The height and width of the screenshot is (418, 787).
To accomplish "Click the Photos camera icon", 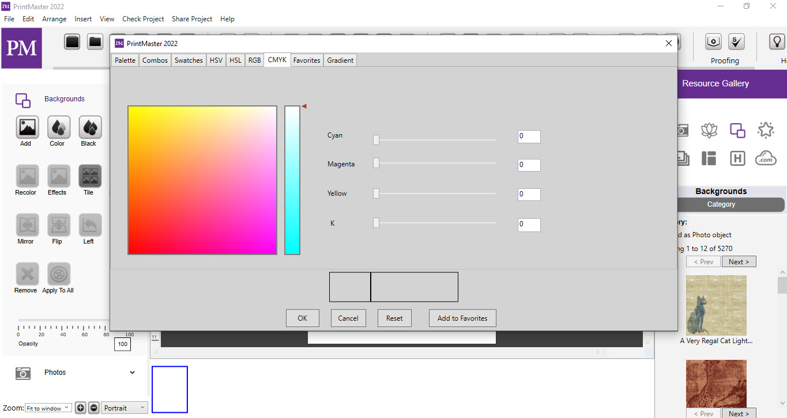I will pyautogui.click(x=23, y=373).
